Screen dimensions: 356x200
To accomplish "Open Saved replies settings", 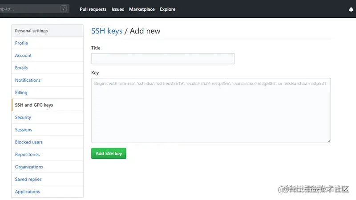I will 48,179.
